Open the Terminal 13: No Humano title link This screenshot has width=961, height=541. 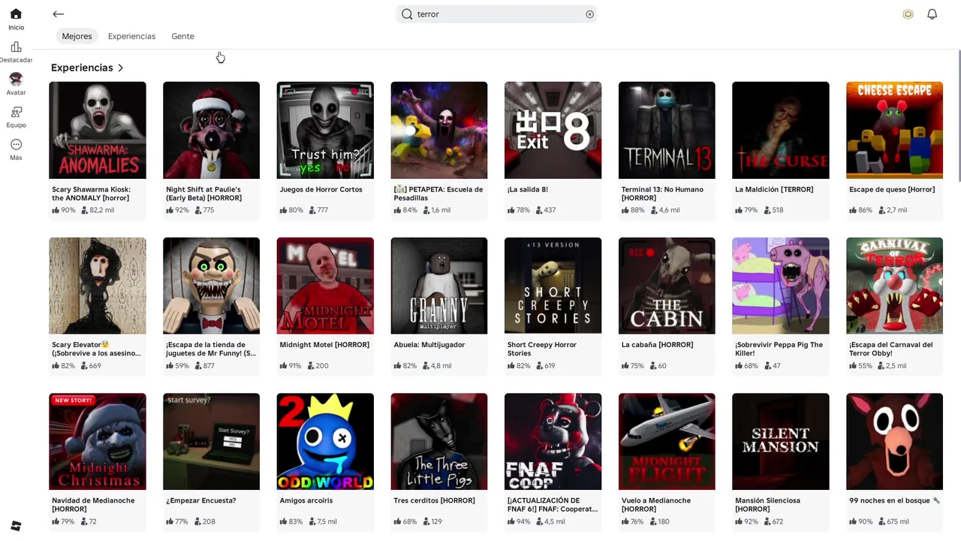click(x=662, y=194)
